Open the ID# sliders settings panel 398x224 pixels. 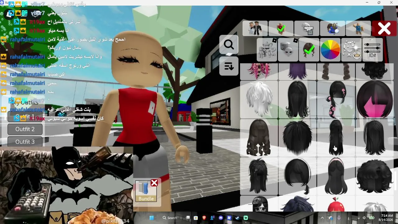pos(373,49)
